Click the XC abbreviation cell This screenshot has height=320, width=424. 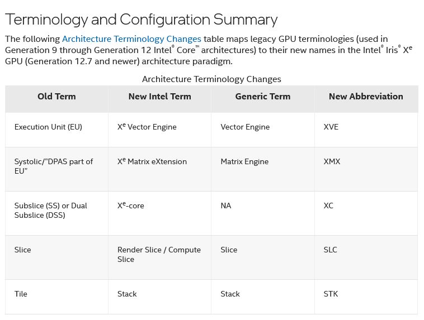(x=328, y=206)
